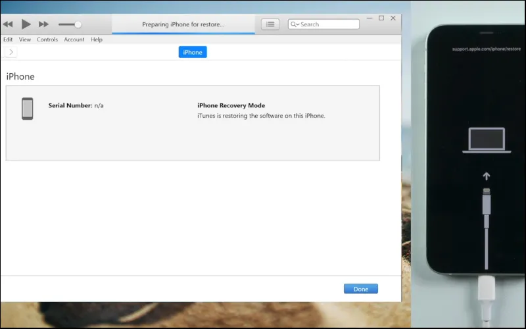Click into the Search field

coord(323,24)
